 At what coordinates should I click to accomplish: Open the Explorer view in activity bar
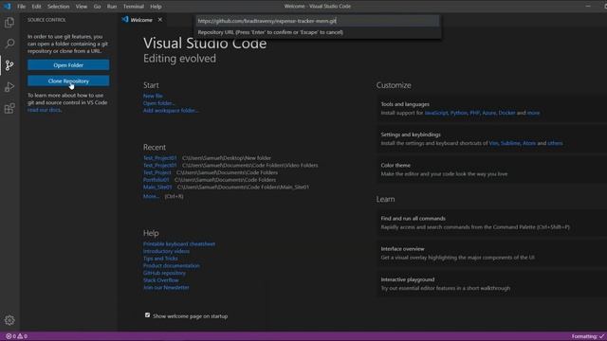point(9,23)
